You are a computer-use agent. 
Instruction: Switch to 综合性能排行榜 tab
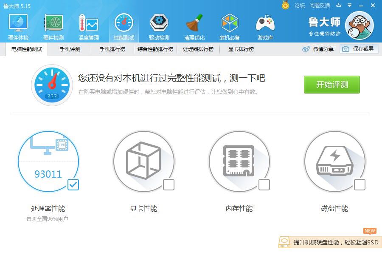tap(155, 49)
